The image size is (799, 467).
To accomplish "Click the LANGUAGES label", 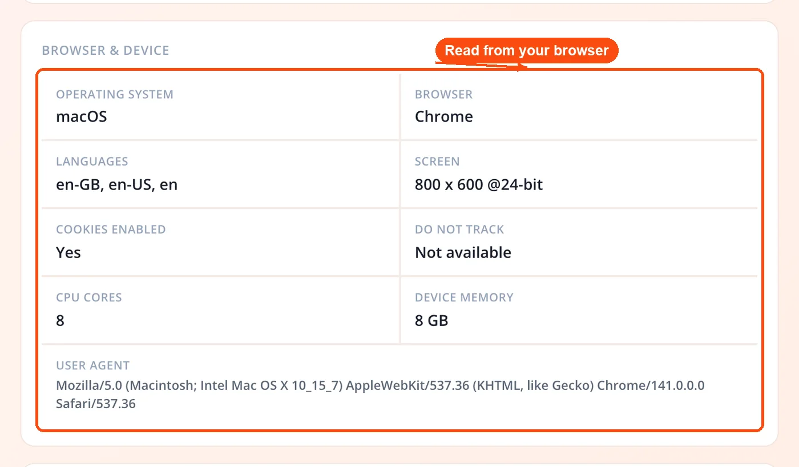I will click(x=92, y=162).
